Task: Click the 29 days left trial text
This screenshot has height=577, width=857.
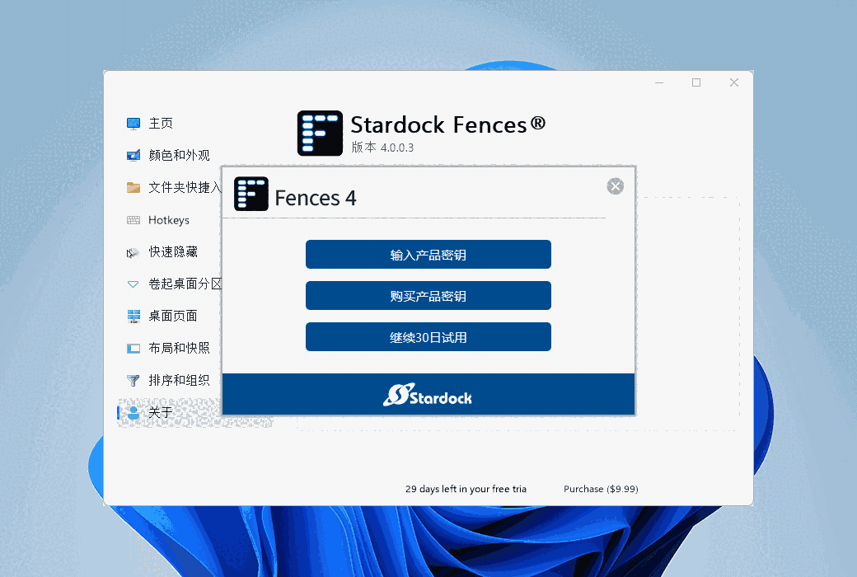Action: coord(466,489)
